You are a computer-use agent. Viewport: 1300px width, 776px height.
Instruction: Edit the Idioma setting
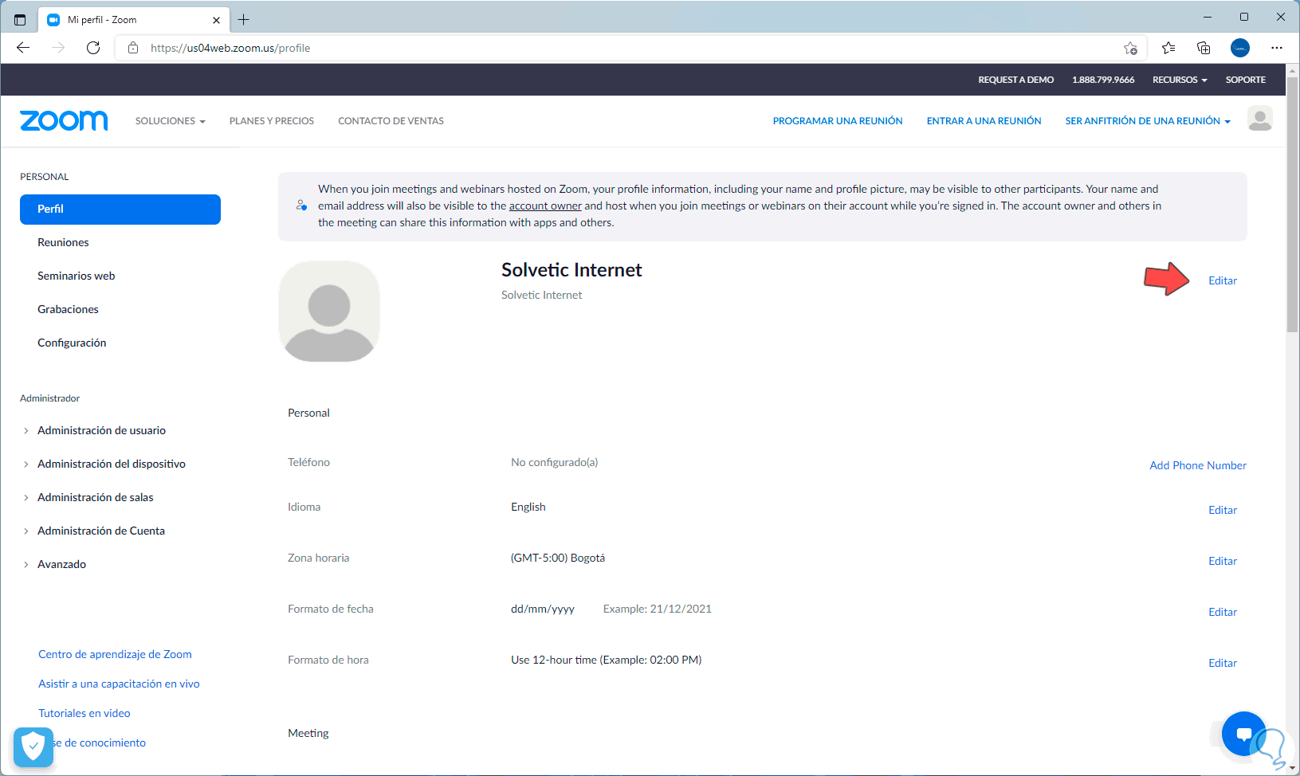pos(1223,510)
